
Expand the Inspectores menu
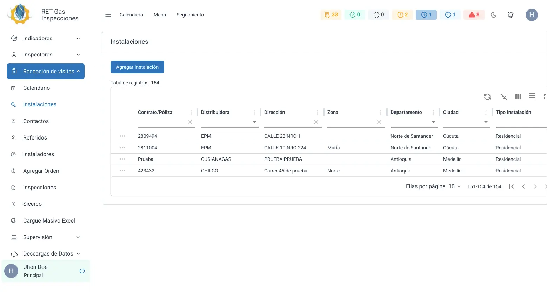point(46,55)
